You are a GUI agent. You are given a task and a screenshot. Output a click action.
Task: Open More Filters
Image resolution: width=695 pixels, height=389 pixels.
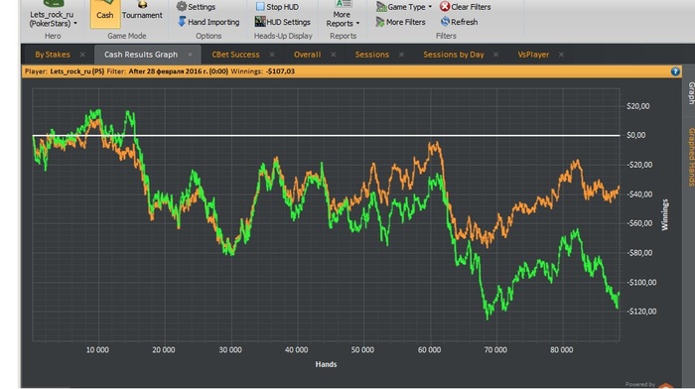(400, 22)
